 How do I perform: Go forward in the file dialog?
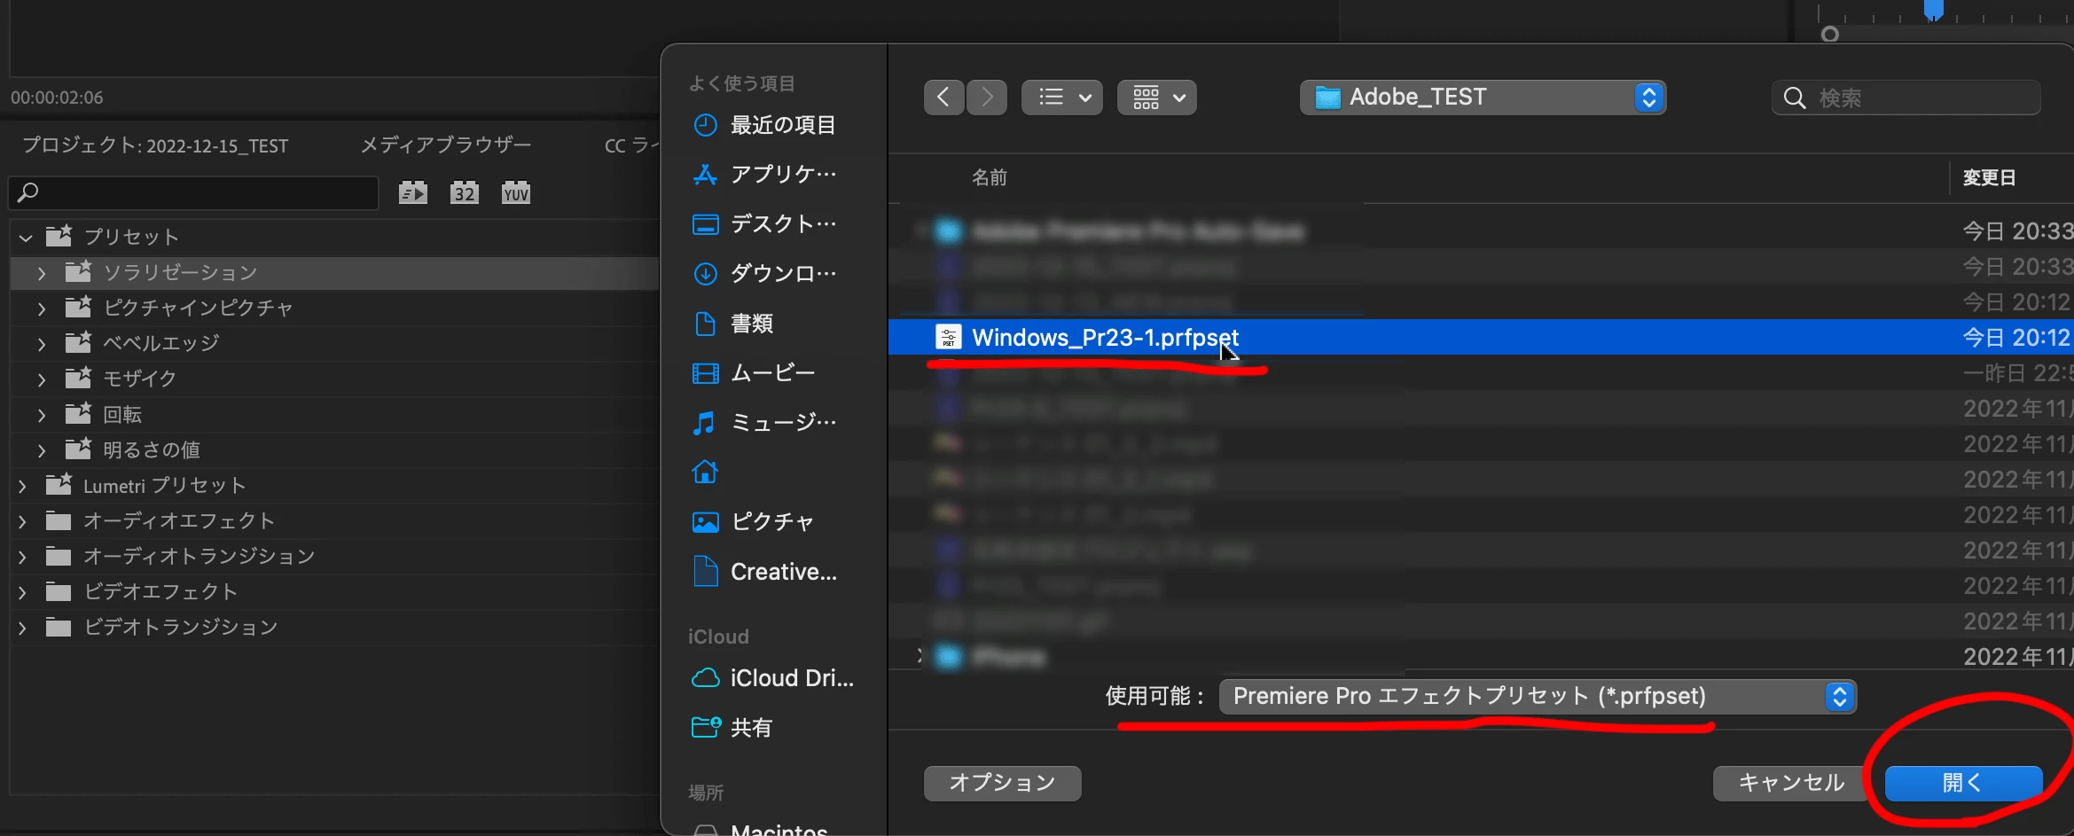(x=987, y=98)
